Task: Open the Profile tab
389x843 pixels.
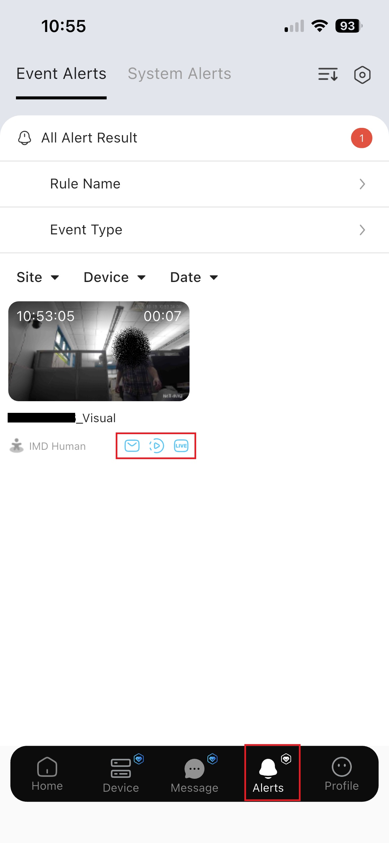Action: [341, 774]
